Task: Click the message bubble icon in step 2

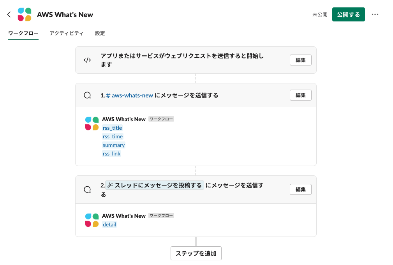Action: tap(87, 189)
